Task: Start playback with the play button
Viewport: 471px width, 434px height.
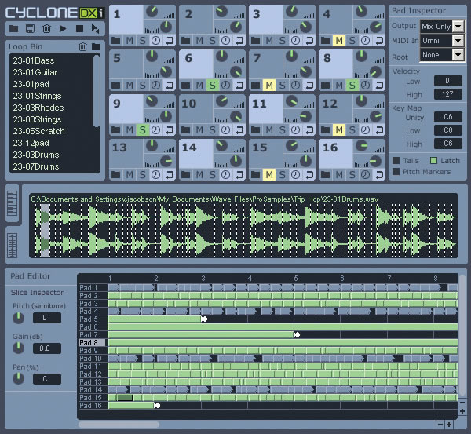Action: pos(63,29)
